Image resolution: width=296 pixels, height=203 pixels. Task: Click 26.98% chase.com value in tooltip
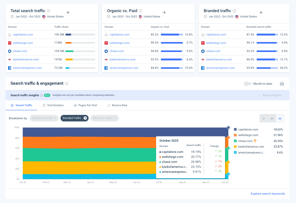pyautogui.click(x=196, y=162)
